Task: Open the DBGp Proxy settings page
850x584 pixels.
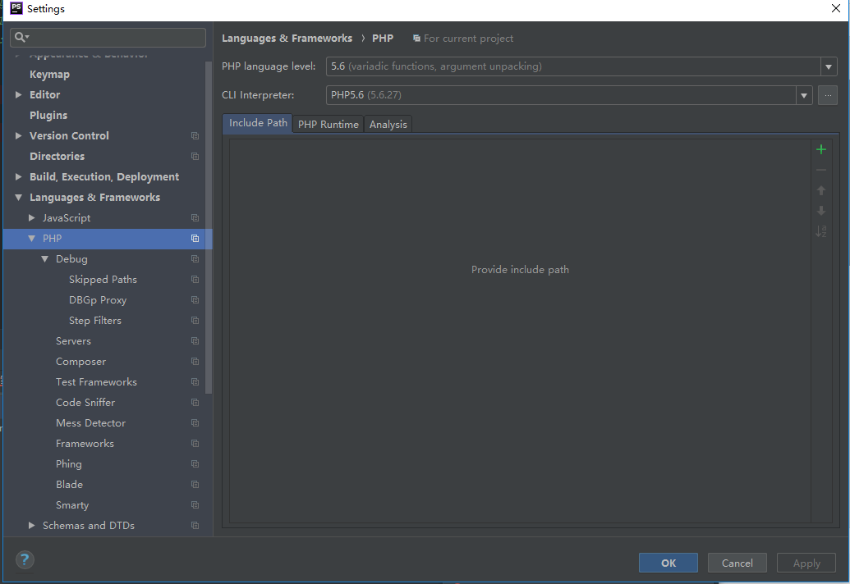Action: pos(98,300)
